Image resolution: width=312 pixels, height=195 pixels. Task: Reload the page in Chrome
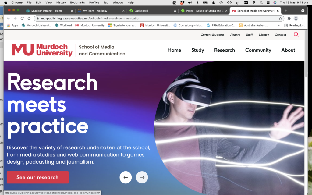[x=22, y=18]
